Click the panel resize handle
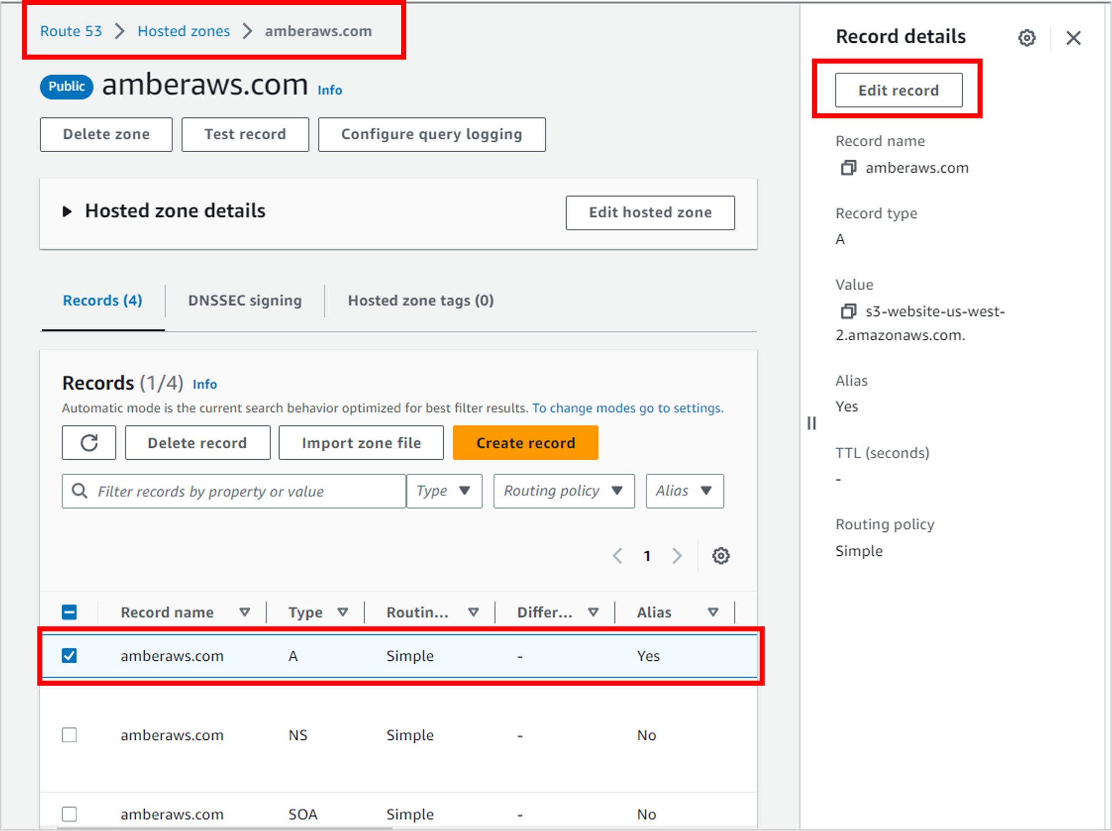 click(x=811, y=423)
